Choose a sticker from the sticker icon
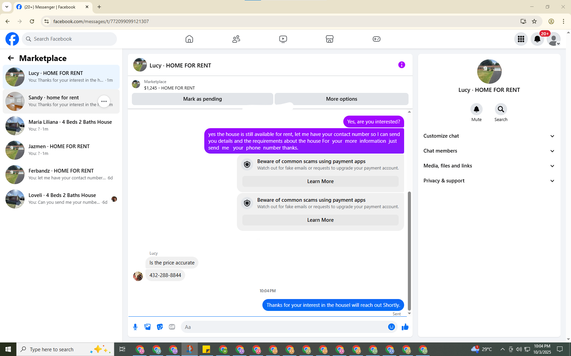This screenshot has width=571, height=356. pos(160,327)
